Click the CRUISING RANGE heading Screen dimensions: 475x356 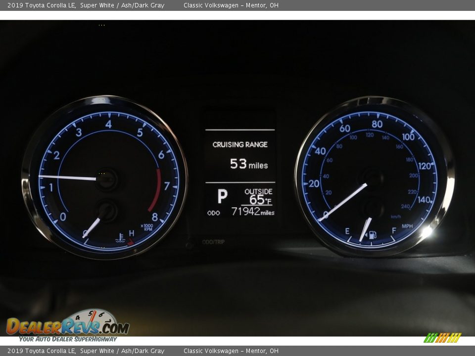pyautogui.click(x=240, y=144)
